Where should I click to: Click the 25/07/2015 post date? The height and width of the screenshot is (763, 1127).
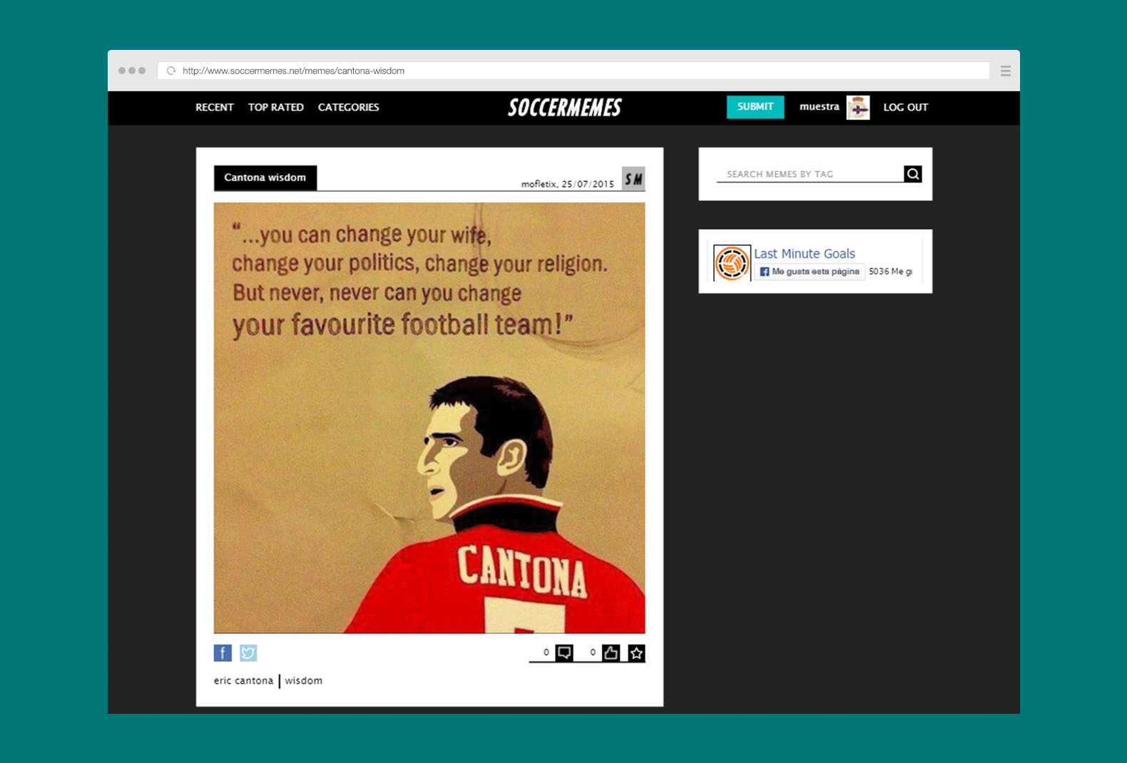588,184
